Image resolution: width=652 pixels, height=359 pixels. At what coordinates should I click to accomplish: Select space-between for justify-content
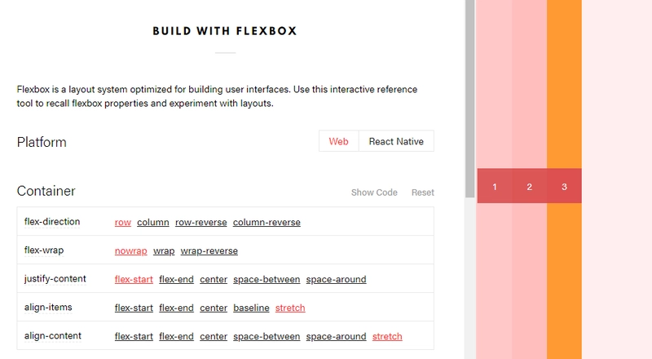(x=267, y=280)
